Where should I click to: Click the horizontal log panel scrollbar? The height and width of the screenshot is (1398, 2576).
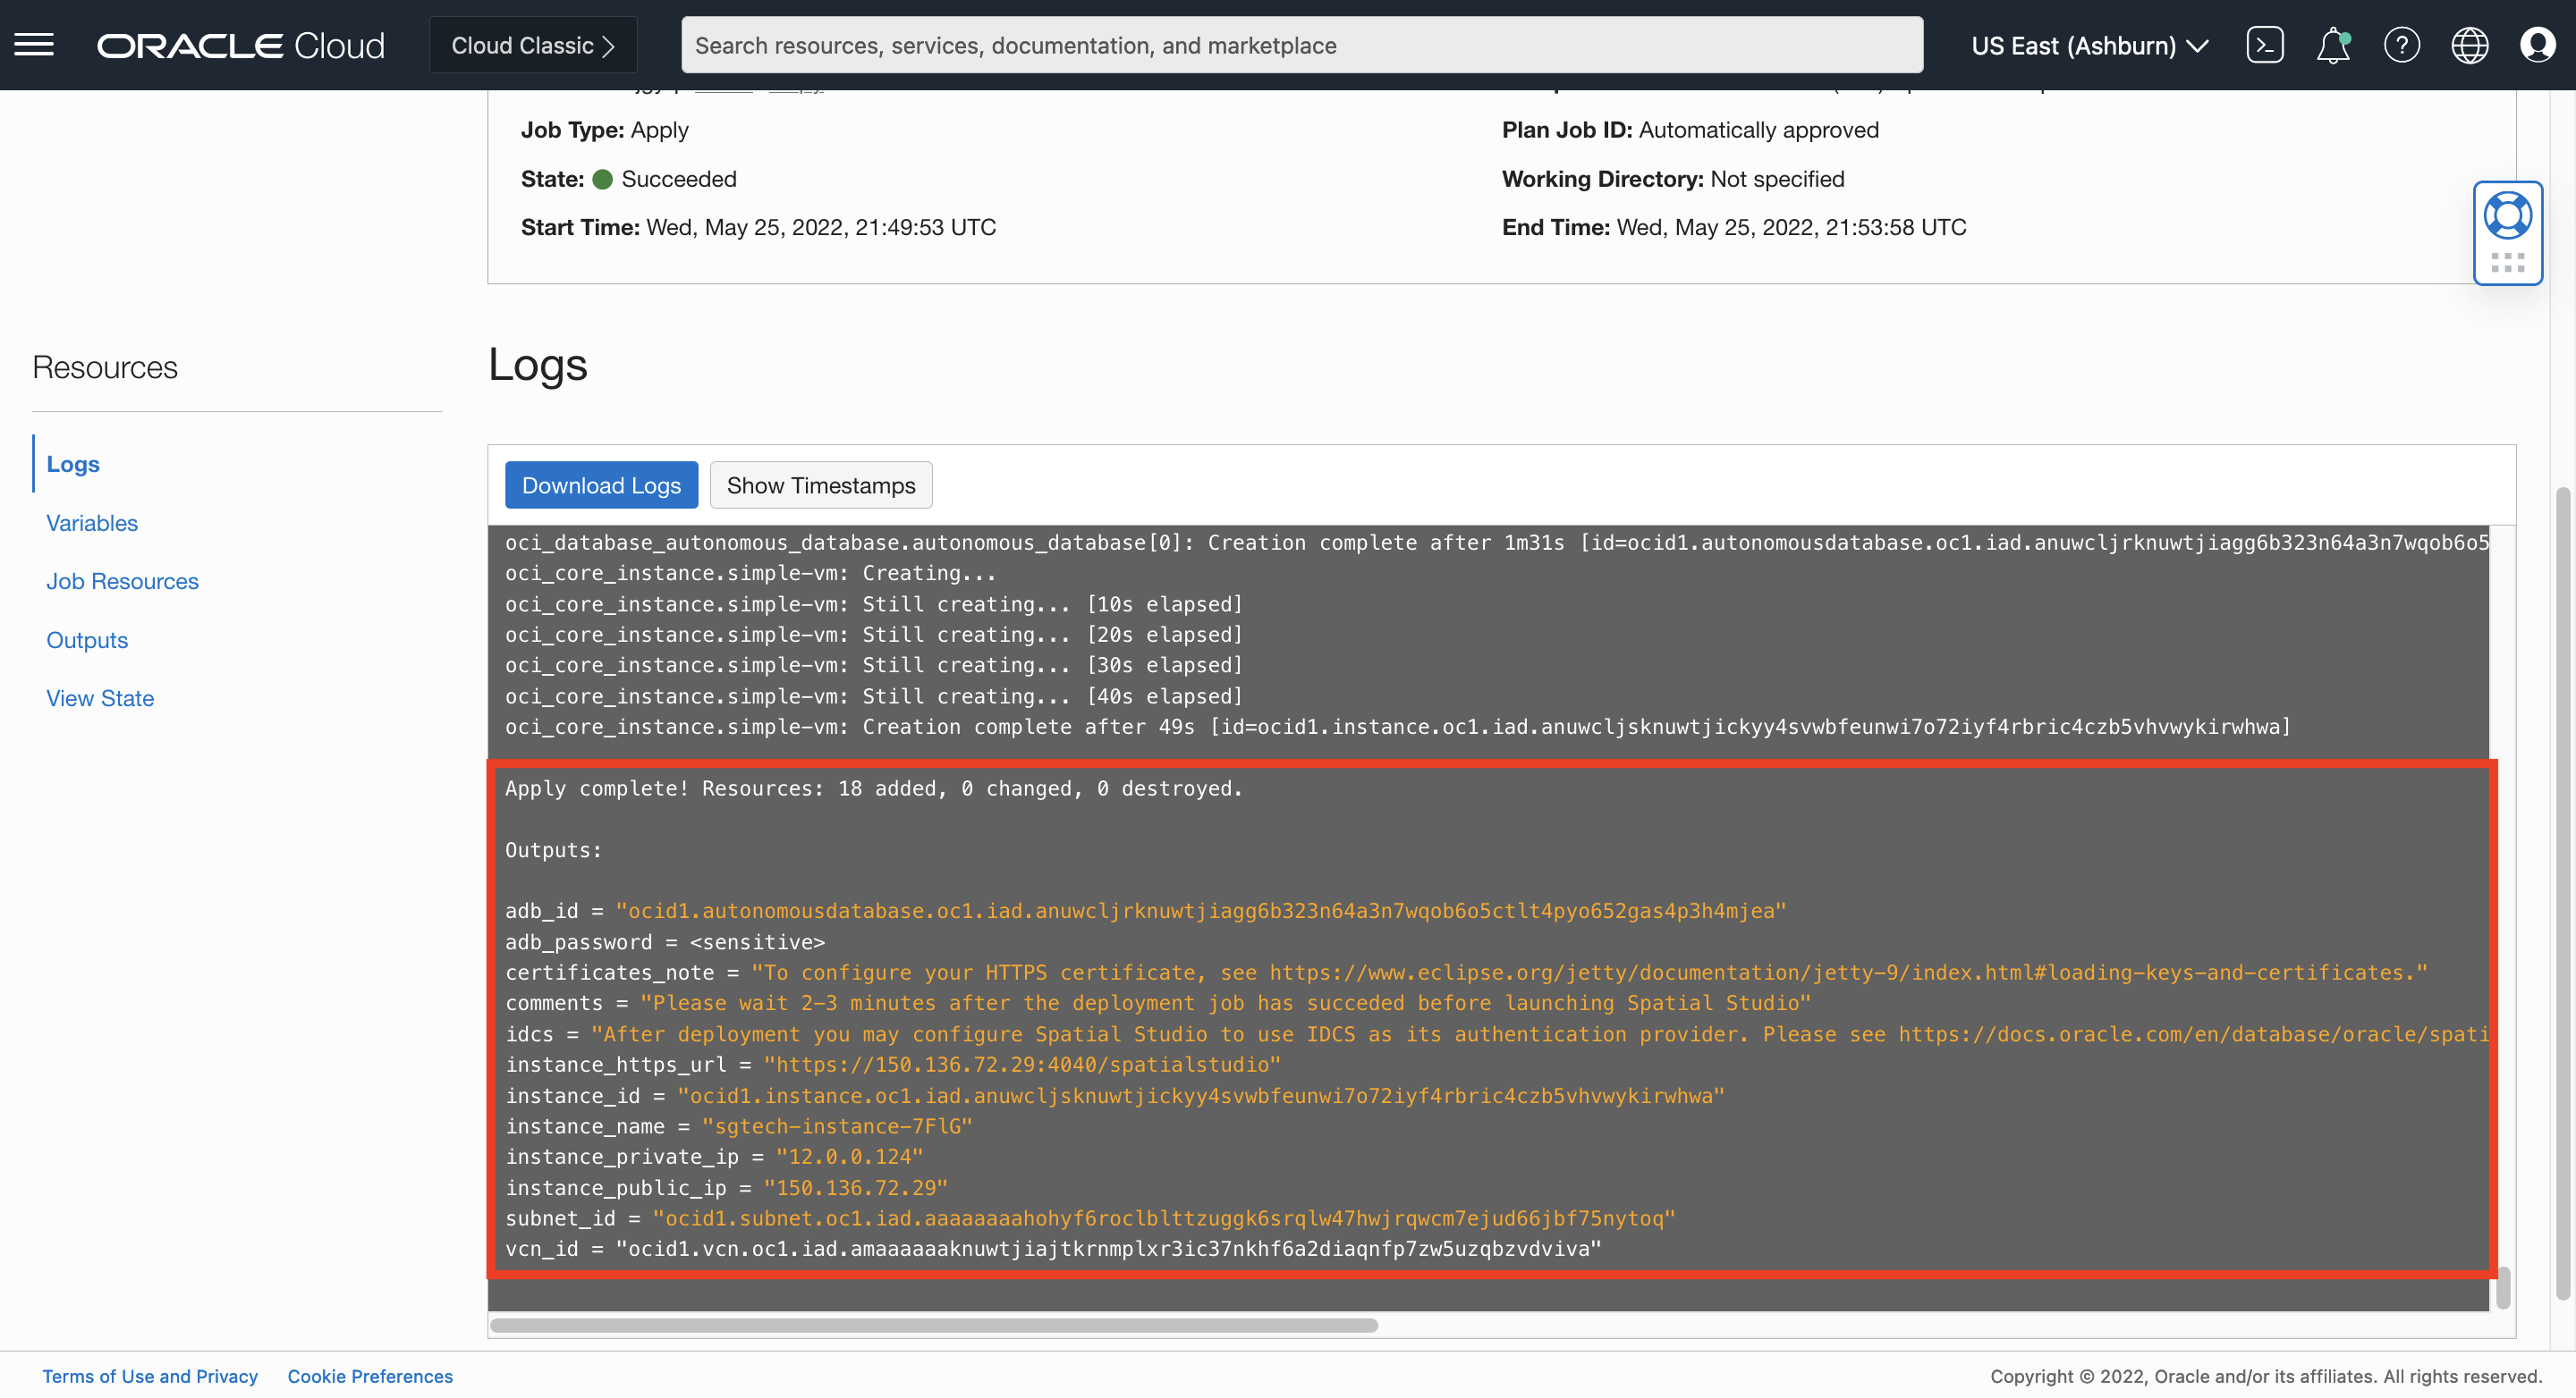click(x=935, y=1325)
